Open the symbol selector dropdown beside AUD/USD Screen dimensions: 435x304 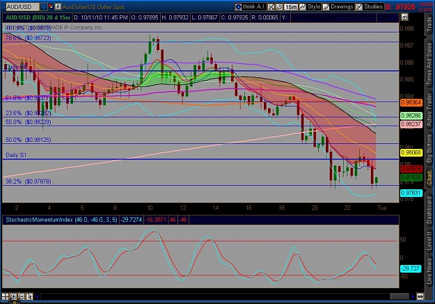pos(44,6)
